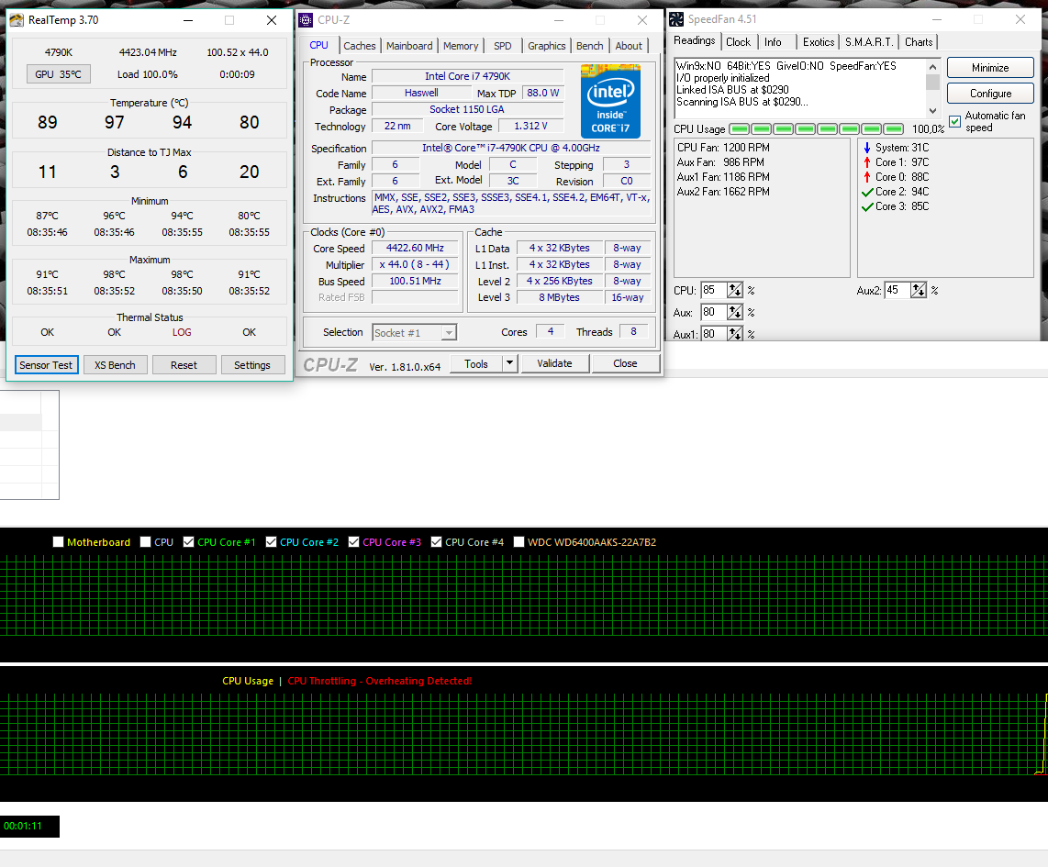Screen dimensions: 1048x867
Task: Click the CPU-Z Validate button
Action: tap(555, 363)
